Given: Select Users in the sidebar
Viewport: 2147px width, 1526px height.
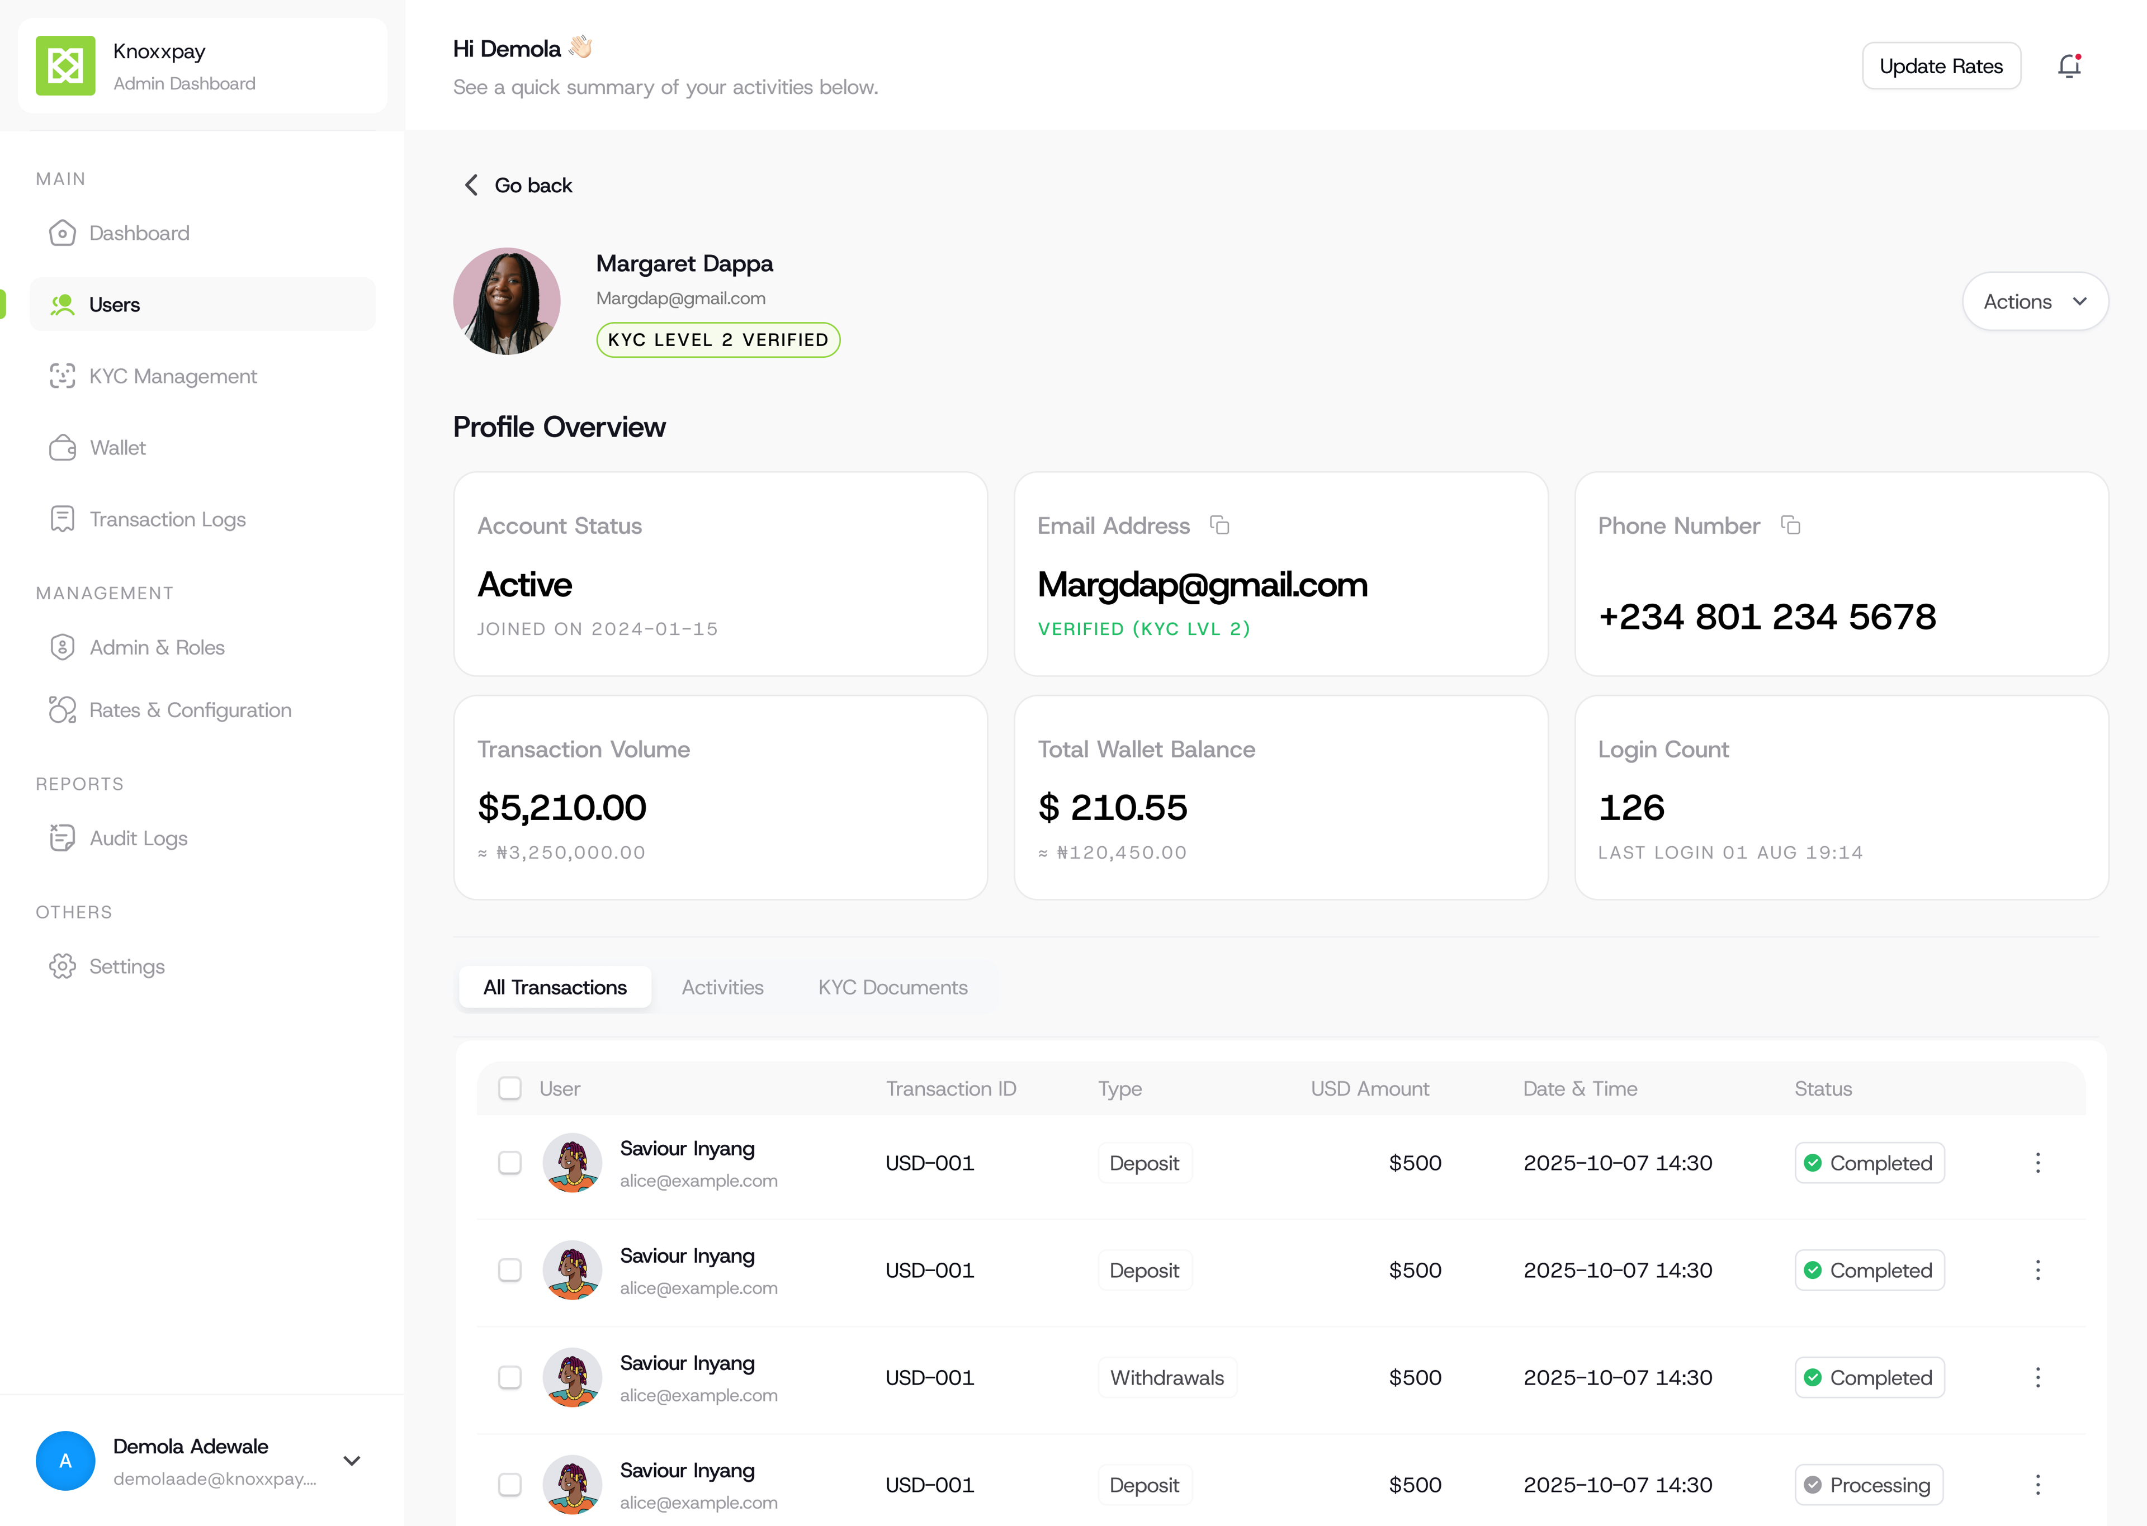Looking at the screenshot, I should click(202, 305).
